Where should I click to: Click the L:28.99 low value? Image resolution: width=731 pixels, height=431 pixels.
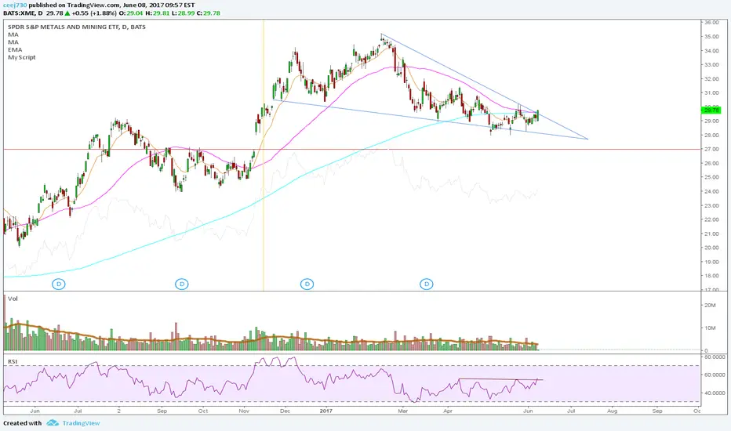click(182, 13)
